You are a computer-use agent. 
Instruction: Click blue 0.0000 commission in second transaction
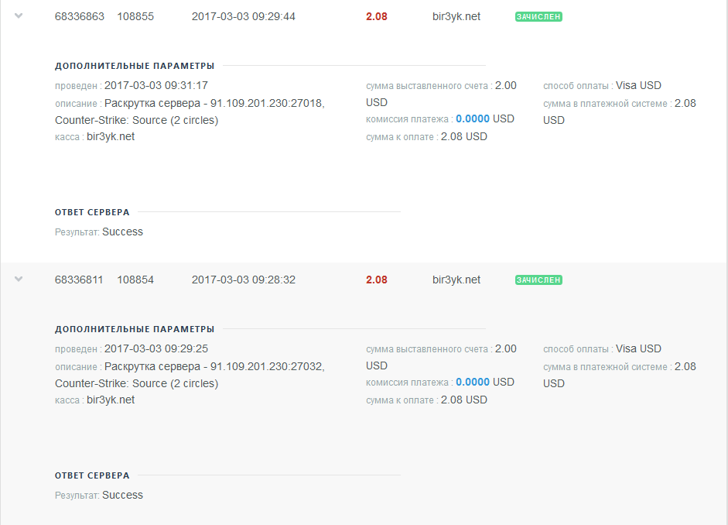[473, 383]
